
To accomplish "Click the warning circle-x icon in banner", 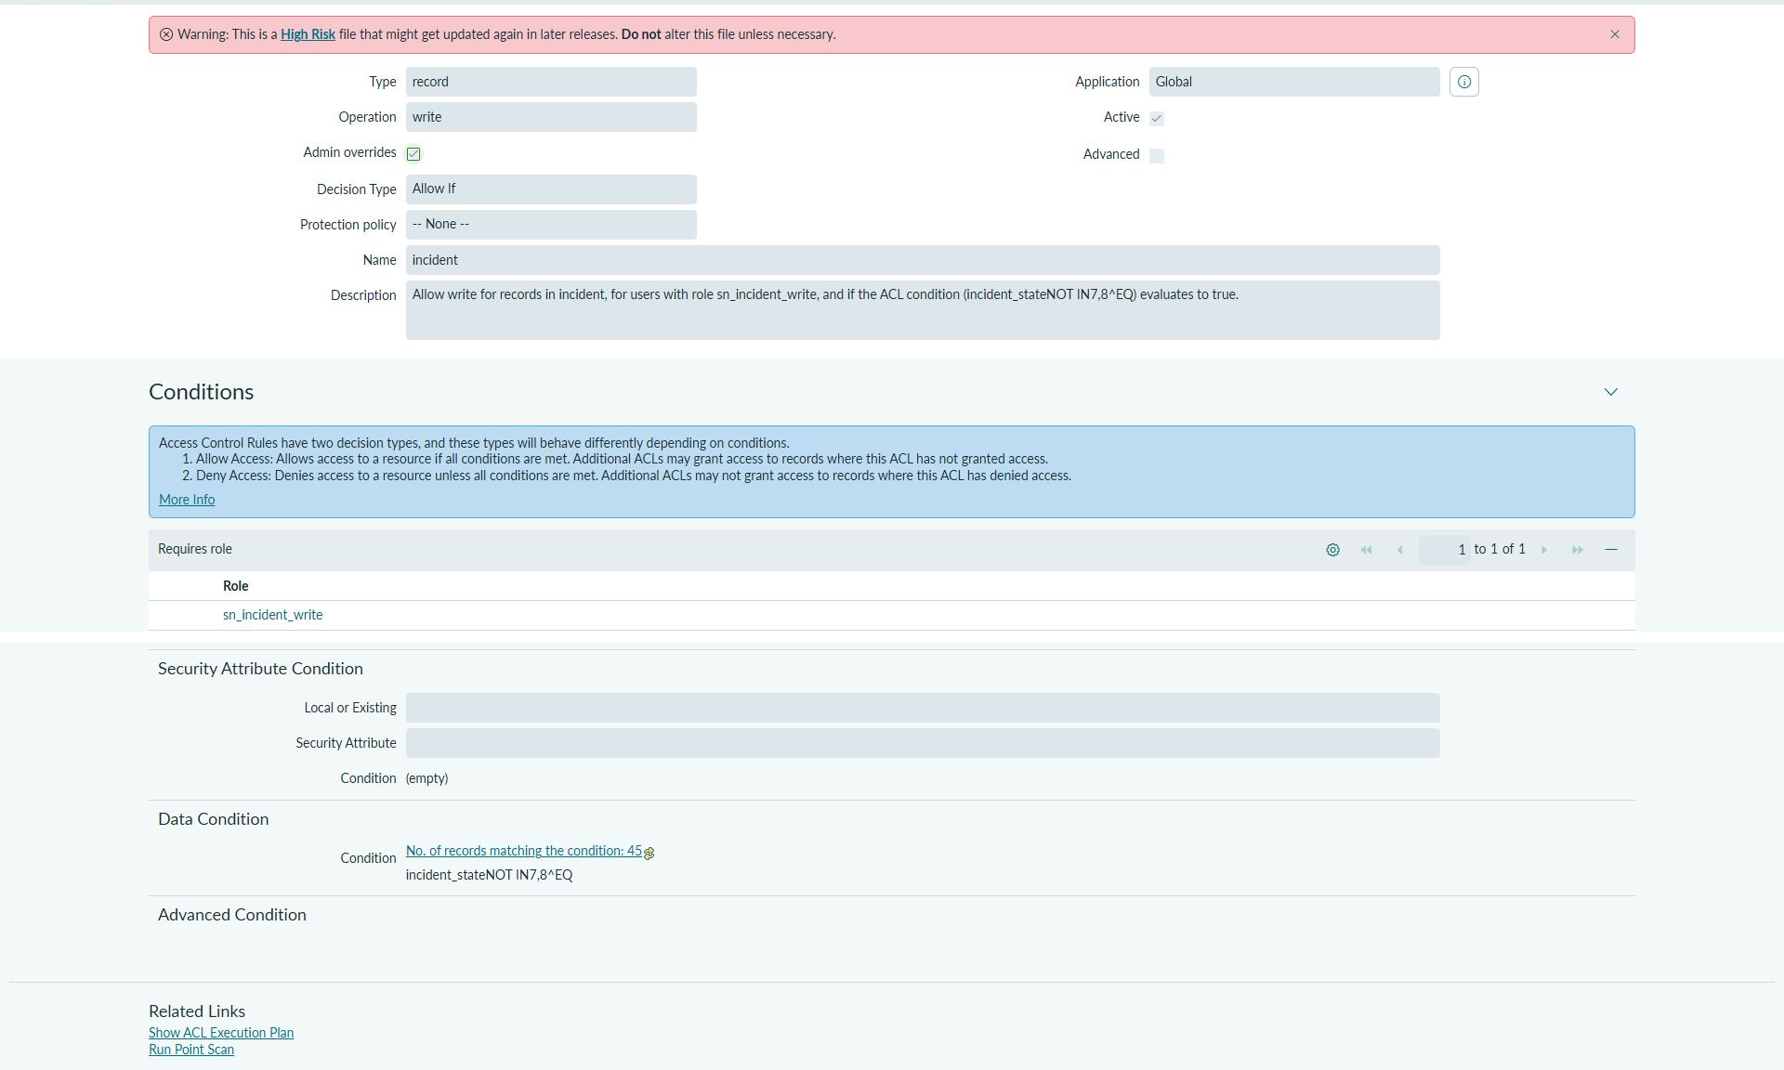I will (x=166, y=34).
